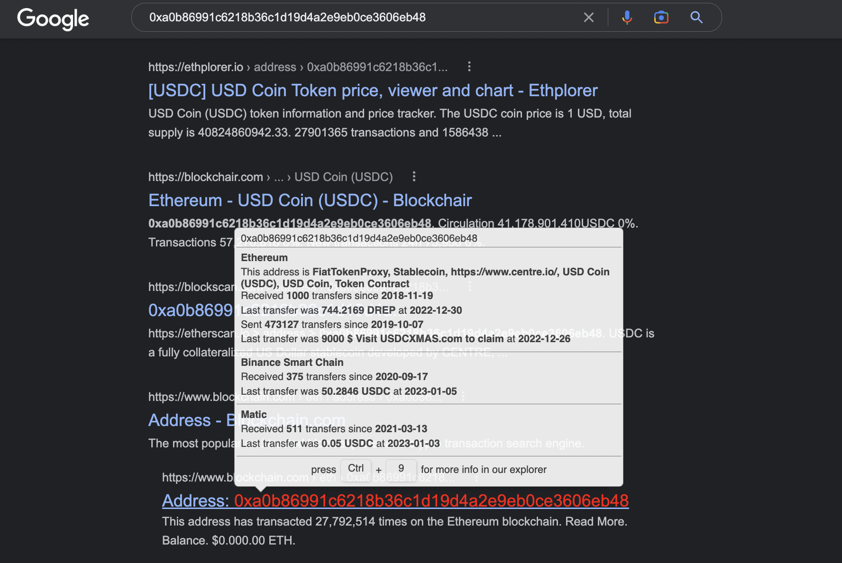The image size is (842, 563).
Task: Open the three-dot menu on the Ethplorer result
Action: (469, 67)
